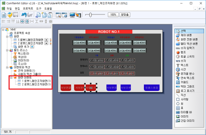
Task: Select the 화면 전환 버튼 tool
Action: coord(187,39)
